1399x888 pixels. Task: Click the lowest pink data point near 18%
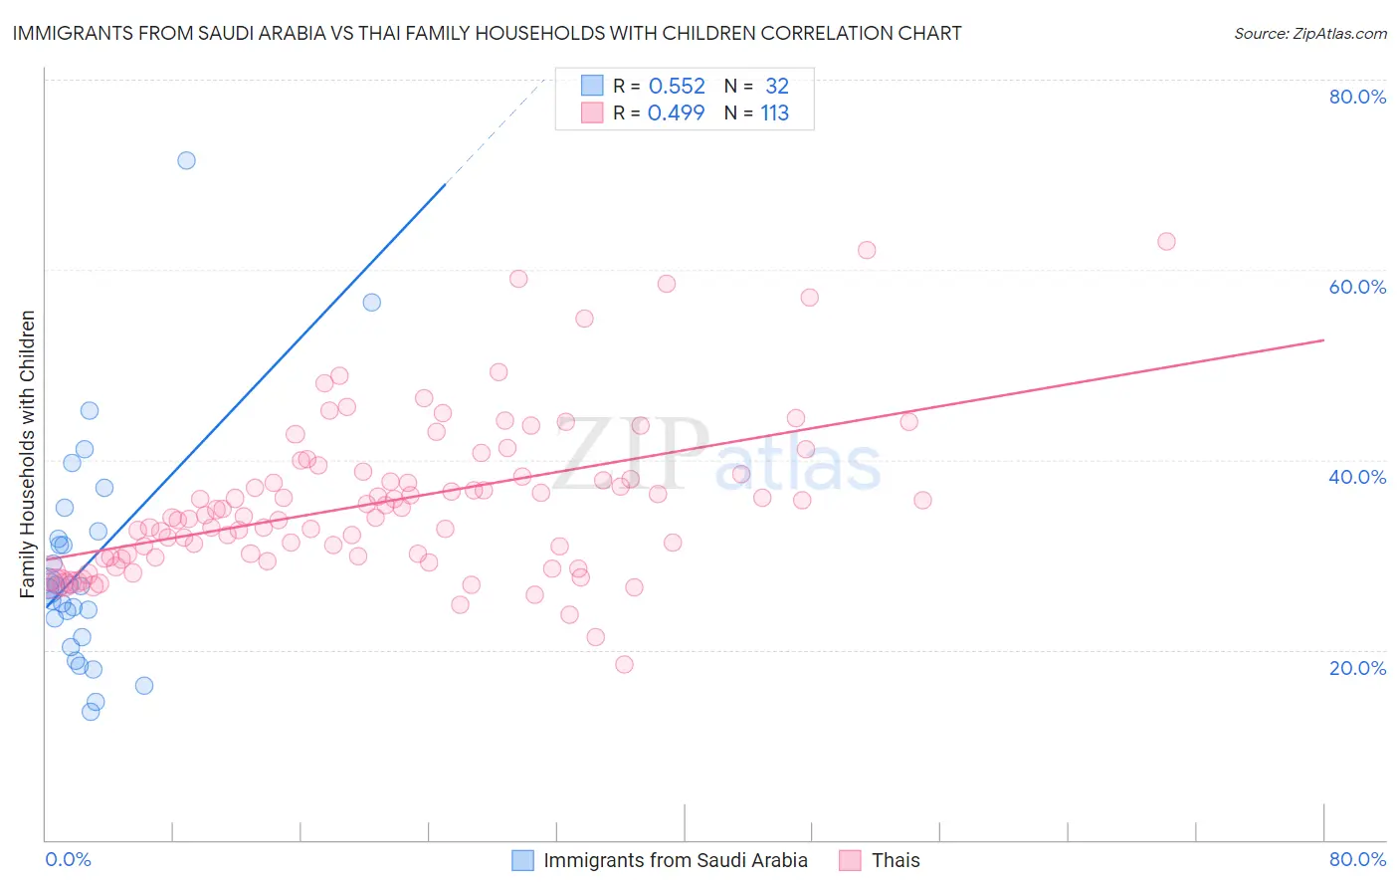pos(624,664)
